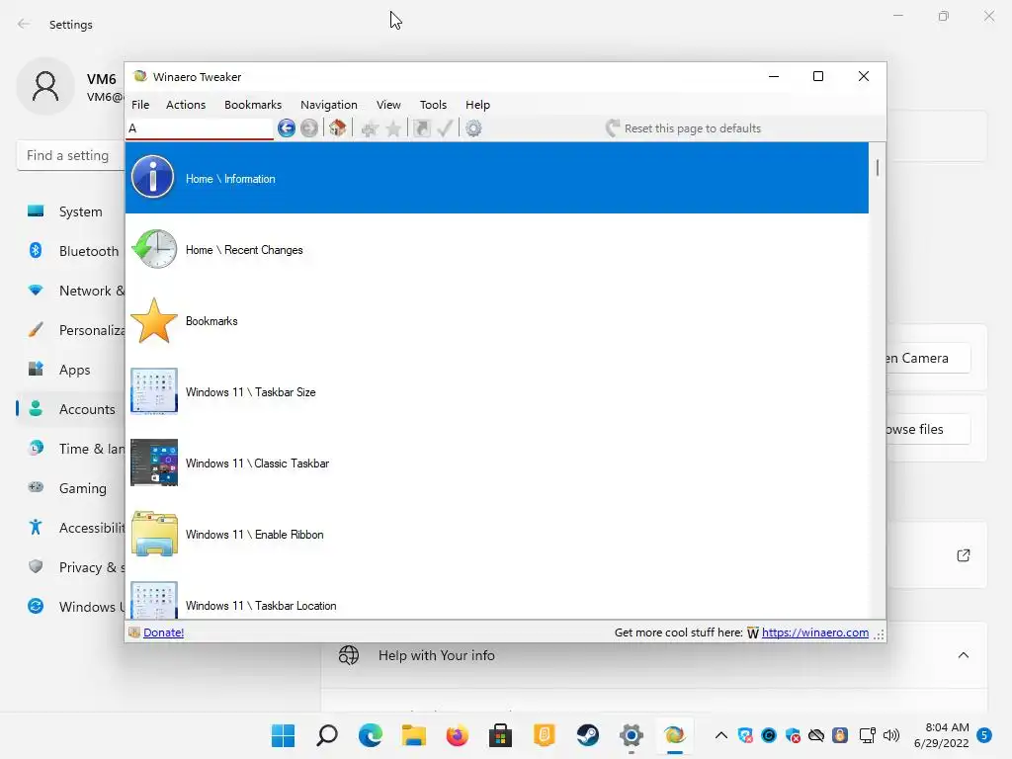The height and width of the screenshot is (759, 1012).
Task: Open the Tools menu
Action: pos(433,105)
